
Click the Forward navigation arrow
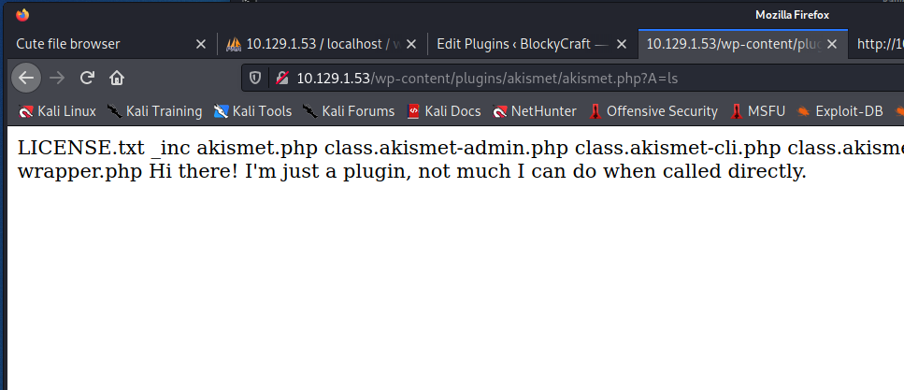pyautogui.click(x=57, y=78)
